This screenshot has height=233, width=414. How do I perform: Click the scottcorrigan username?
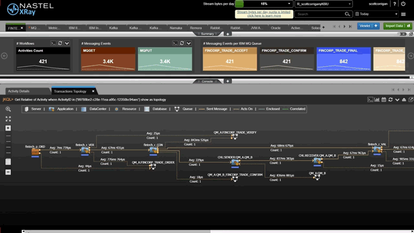point(378,4)
